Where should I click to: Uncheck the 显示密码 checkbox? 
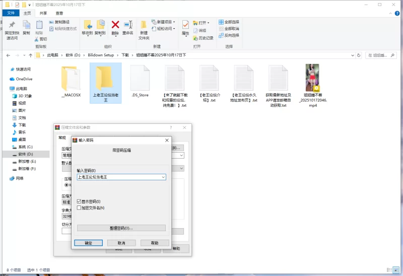pos(79,201)
